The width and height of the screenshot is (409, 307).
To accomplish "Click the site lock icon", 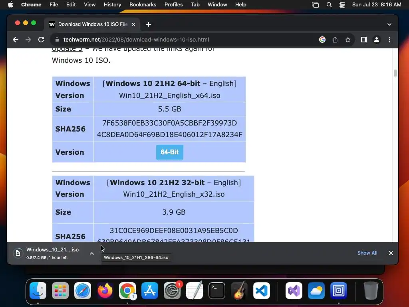I will [57, 40].
